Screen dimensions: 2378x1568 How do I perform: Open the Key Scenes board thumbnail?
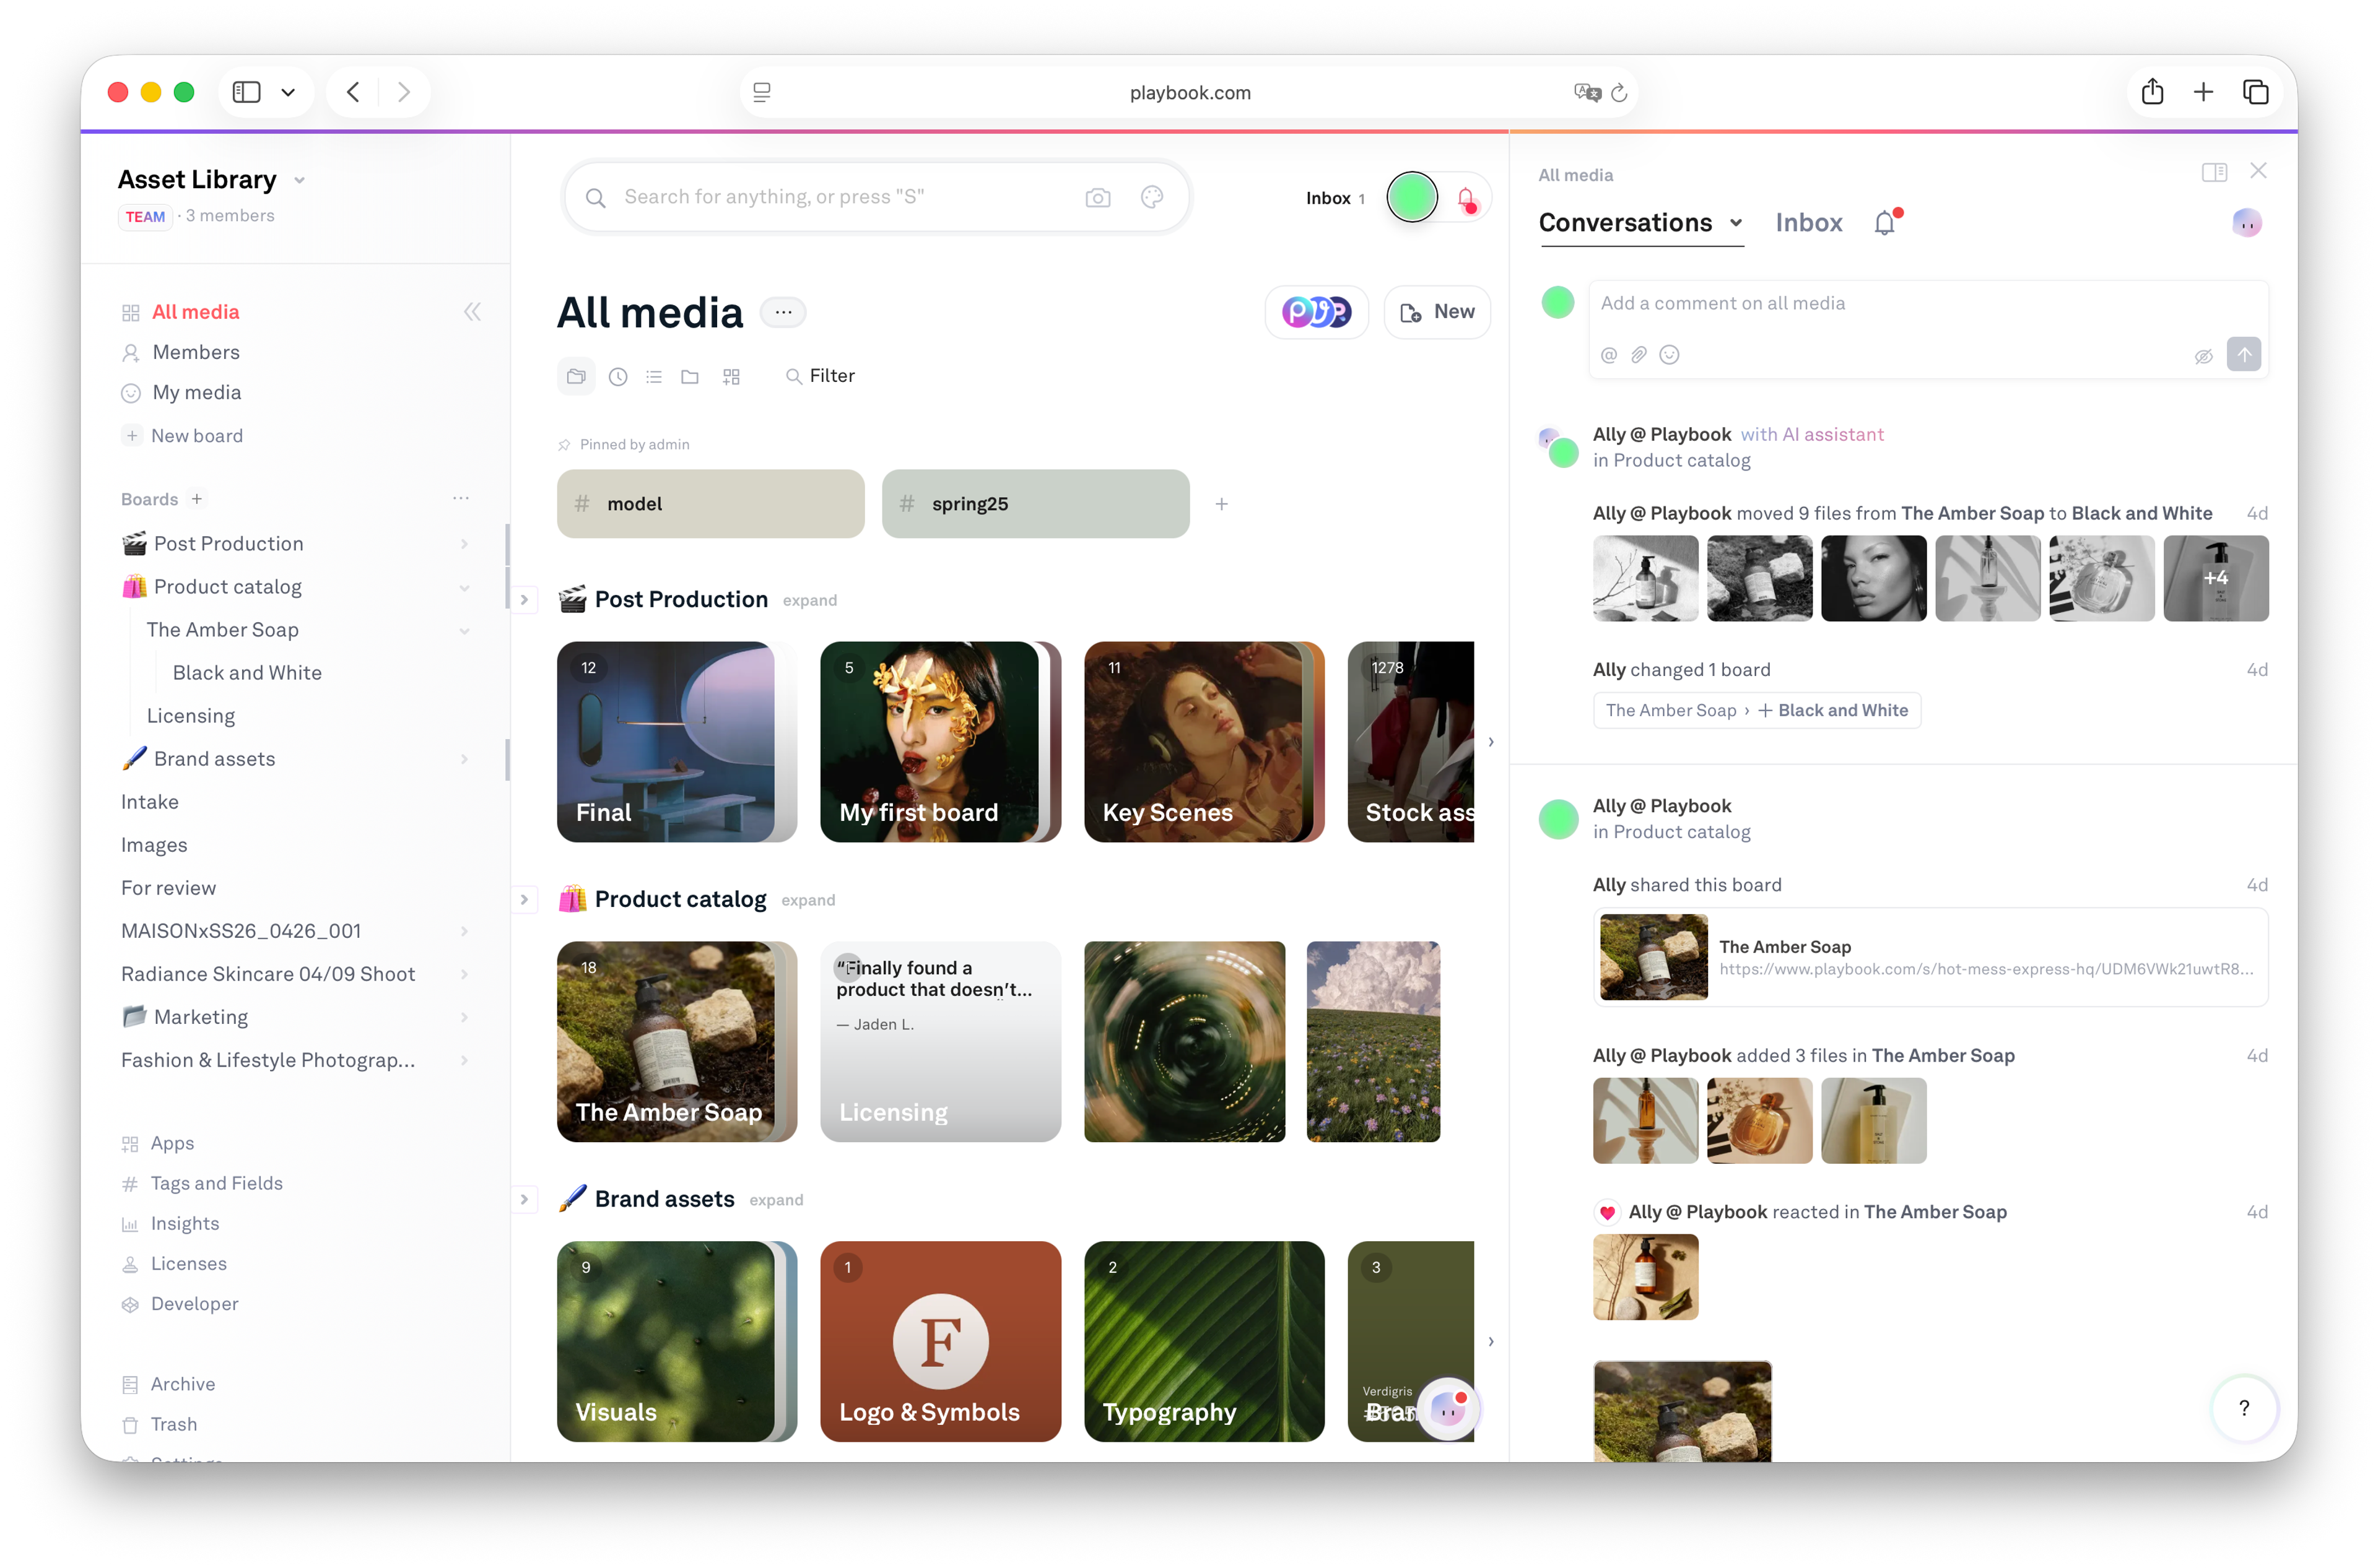pyautogui.click(x=1203, y=742)
